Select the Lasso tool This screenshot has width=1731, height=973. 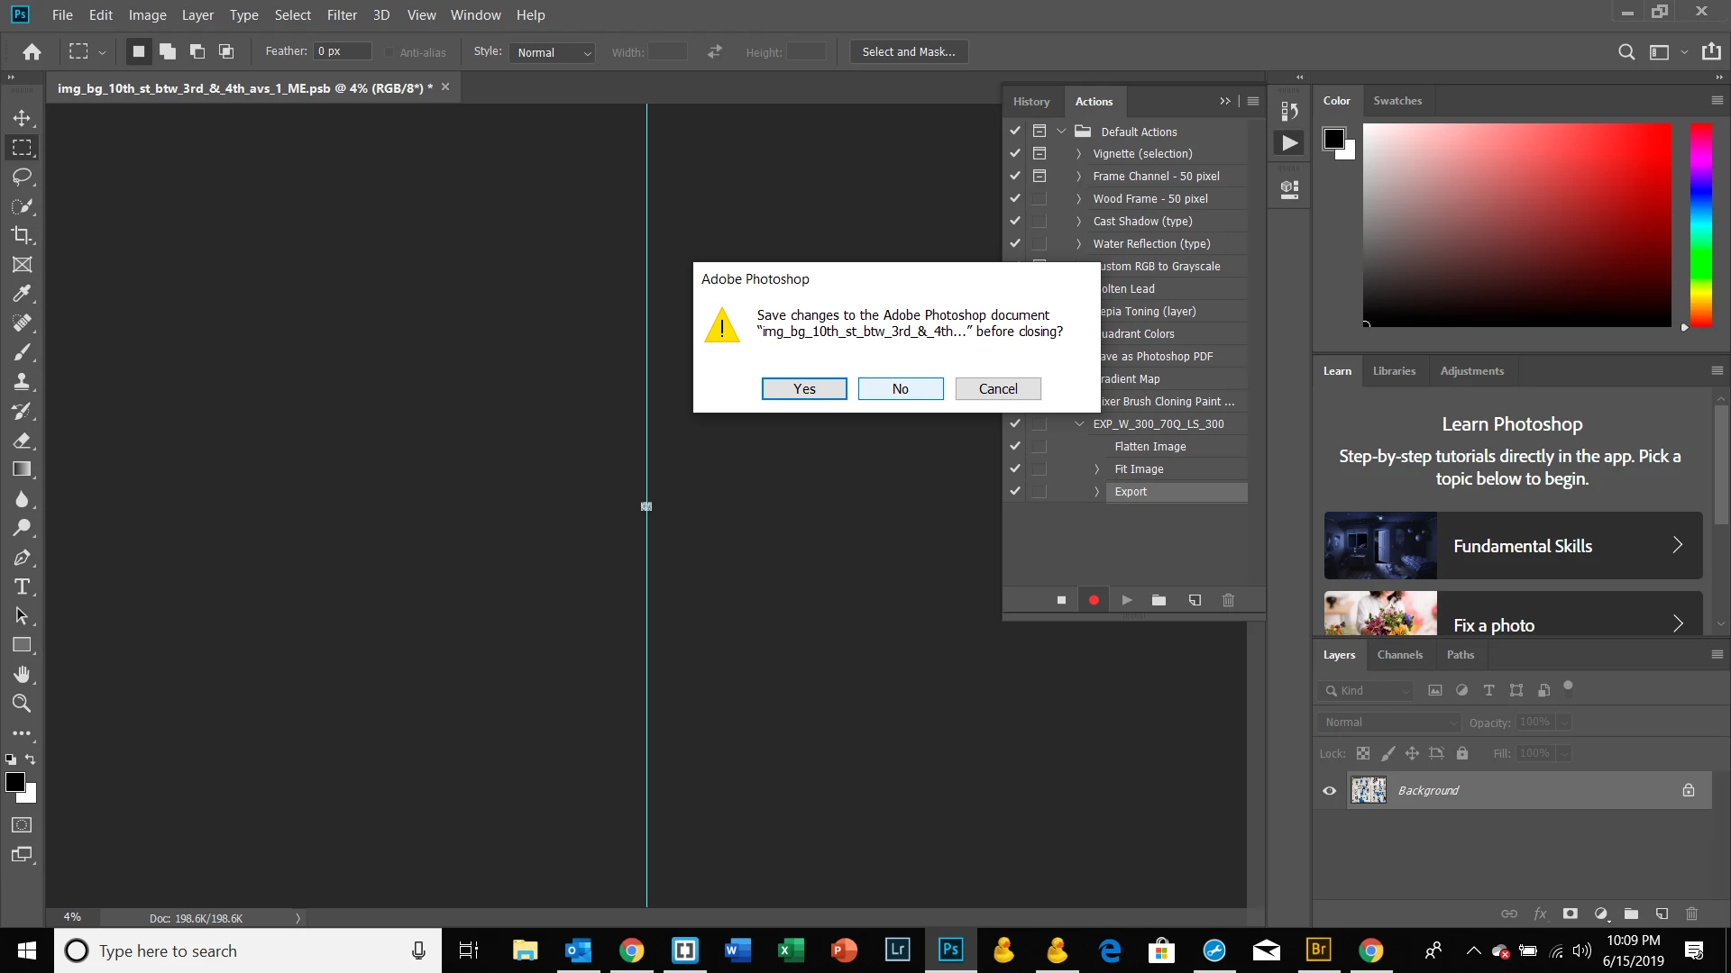(22, 177)
